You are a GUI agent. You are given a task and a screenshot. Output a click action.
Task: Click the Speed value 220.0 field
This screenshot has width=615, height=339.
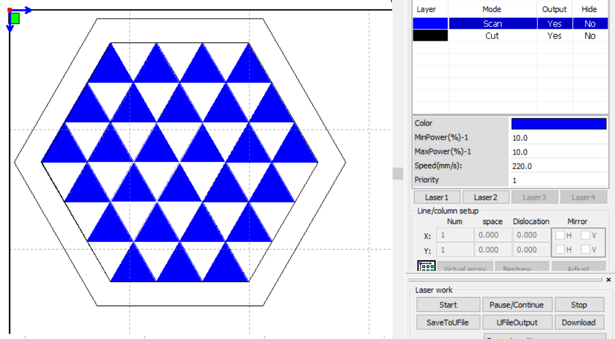click(558, 166)
